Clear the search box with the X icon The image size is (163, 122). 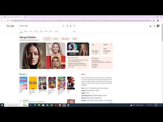(63, 26)
